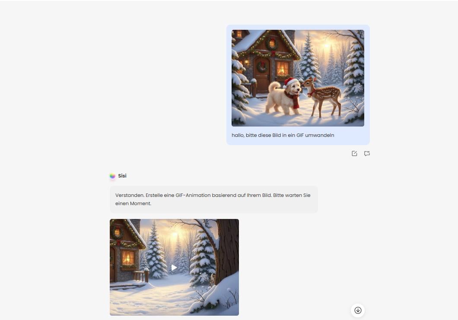The height and width of the screenshot is (320, 458).
Task: Click the word "GIF-Animation" in Sisi's reply
Action: click(x=193, y=195)
